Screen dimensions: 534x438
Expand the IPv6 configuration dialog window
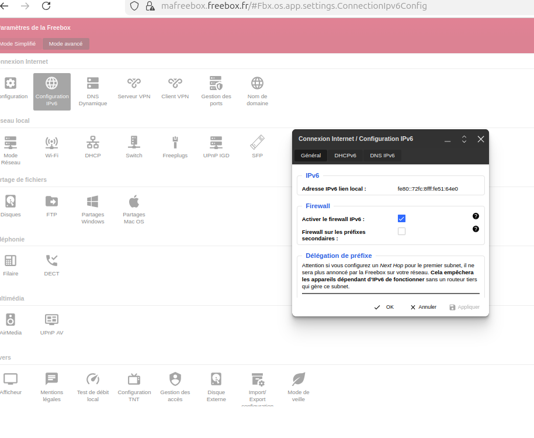click(464, 139)
